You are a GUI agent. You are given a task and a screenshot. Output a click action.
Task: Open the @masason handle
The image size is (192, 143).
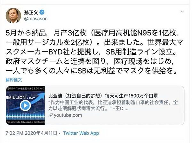point(36,19)
